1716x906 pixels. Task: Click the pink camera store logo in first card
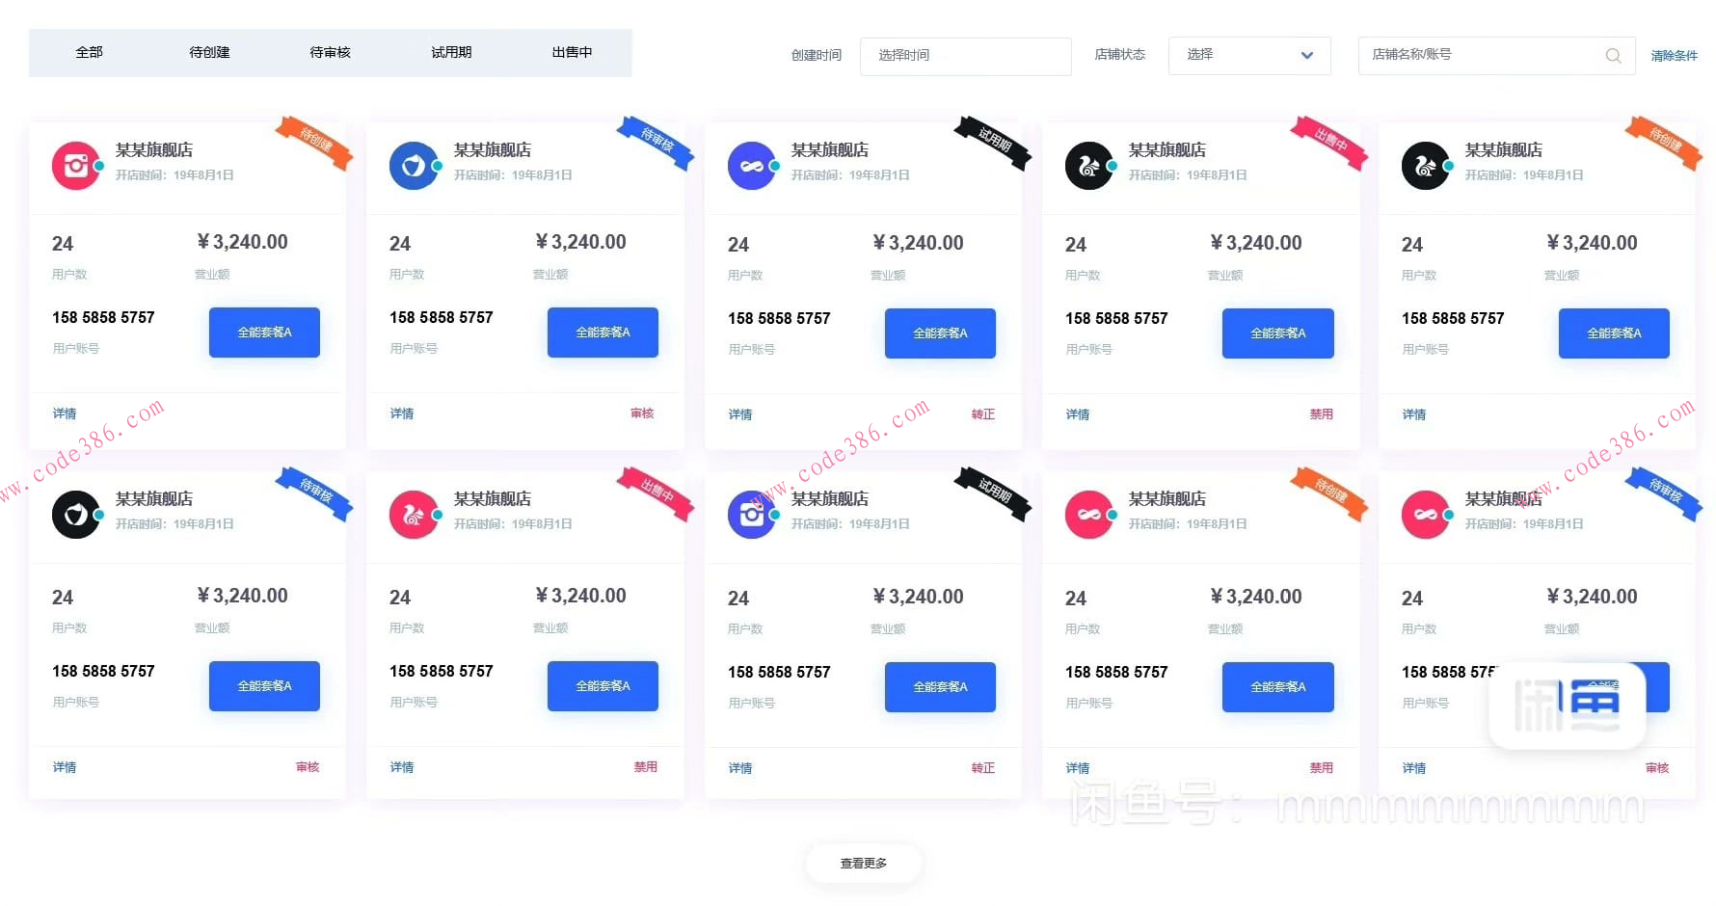point(76,166)
